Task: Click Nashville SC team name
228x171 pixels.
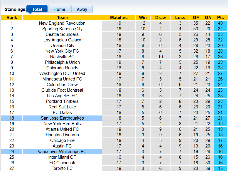Action: [62, 57]
